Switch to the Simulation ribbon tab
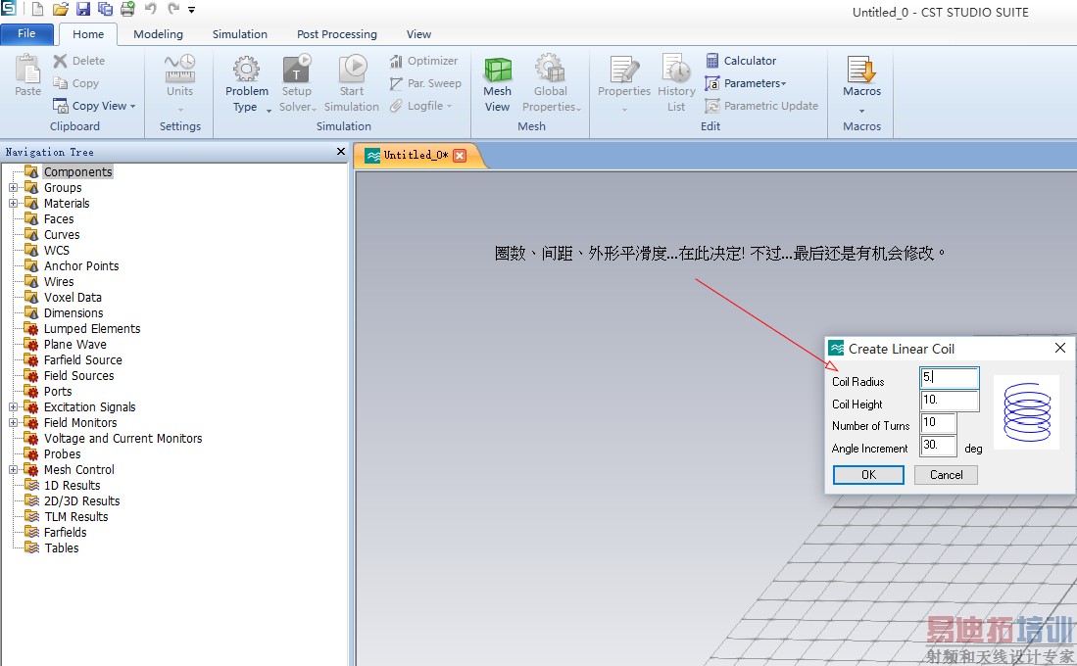Image resolution: width=1077 pixels, height=666 pixels. (240, 34)
